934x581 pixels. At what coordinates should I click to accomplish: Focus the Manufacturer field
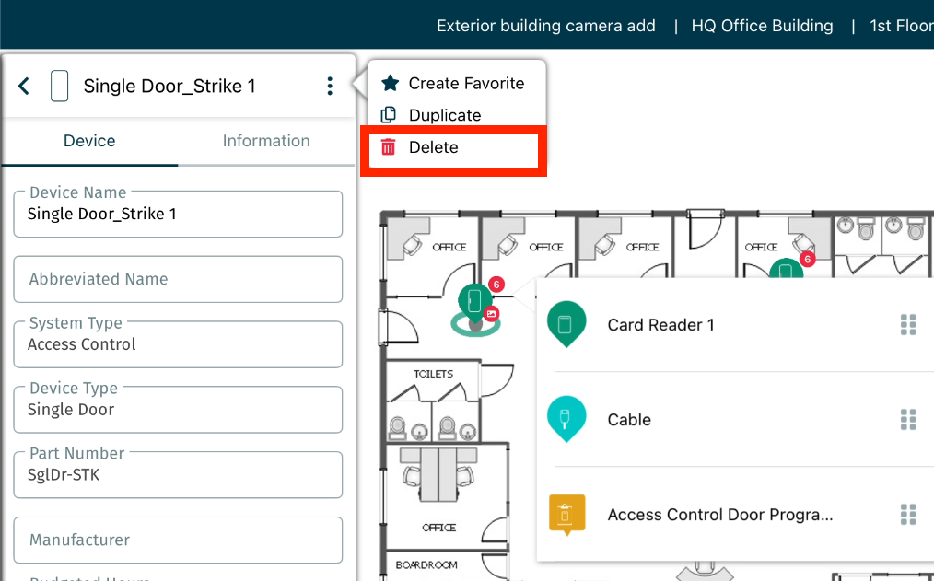coord(178,540)
